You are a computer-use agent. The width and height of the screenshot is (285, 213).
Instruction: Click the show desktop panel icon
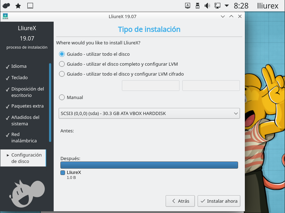tap(30, 6)
